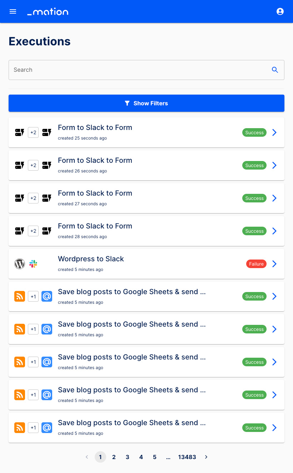This screenshot has height=473, width=293.
Task: Click the email icon in the last blog posts row
Action: click(x=47, y=428)
